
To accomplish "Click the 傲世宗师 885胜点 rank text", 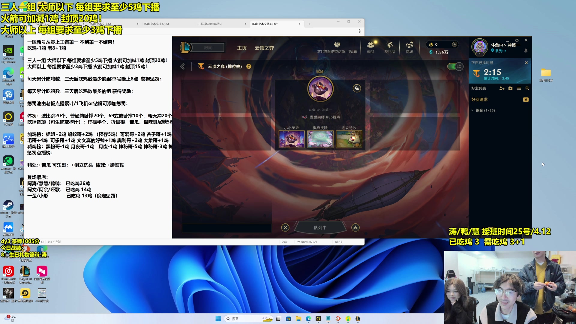I will click(x=325, y=117).
